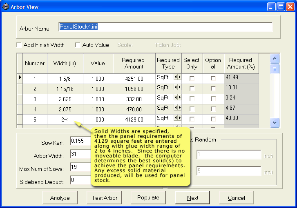Proceed with the Next button
This screenshot has width=297, height=208.
tap(192, 198)
